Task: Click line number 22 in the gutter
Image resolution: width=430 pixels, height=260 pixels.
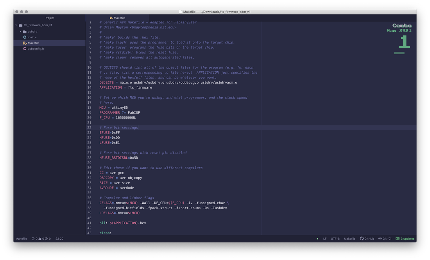Action: (x=90, y=128)
